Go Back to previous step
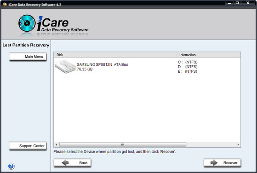 [72, 163]
